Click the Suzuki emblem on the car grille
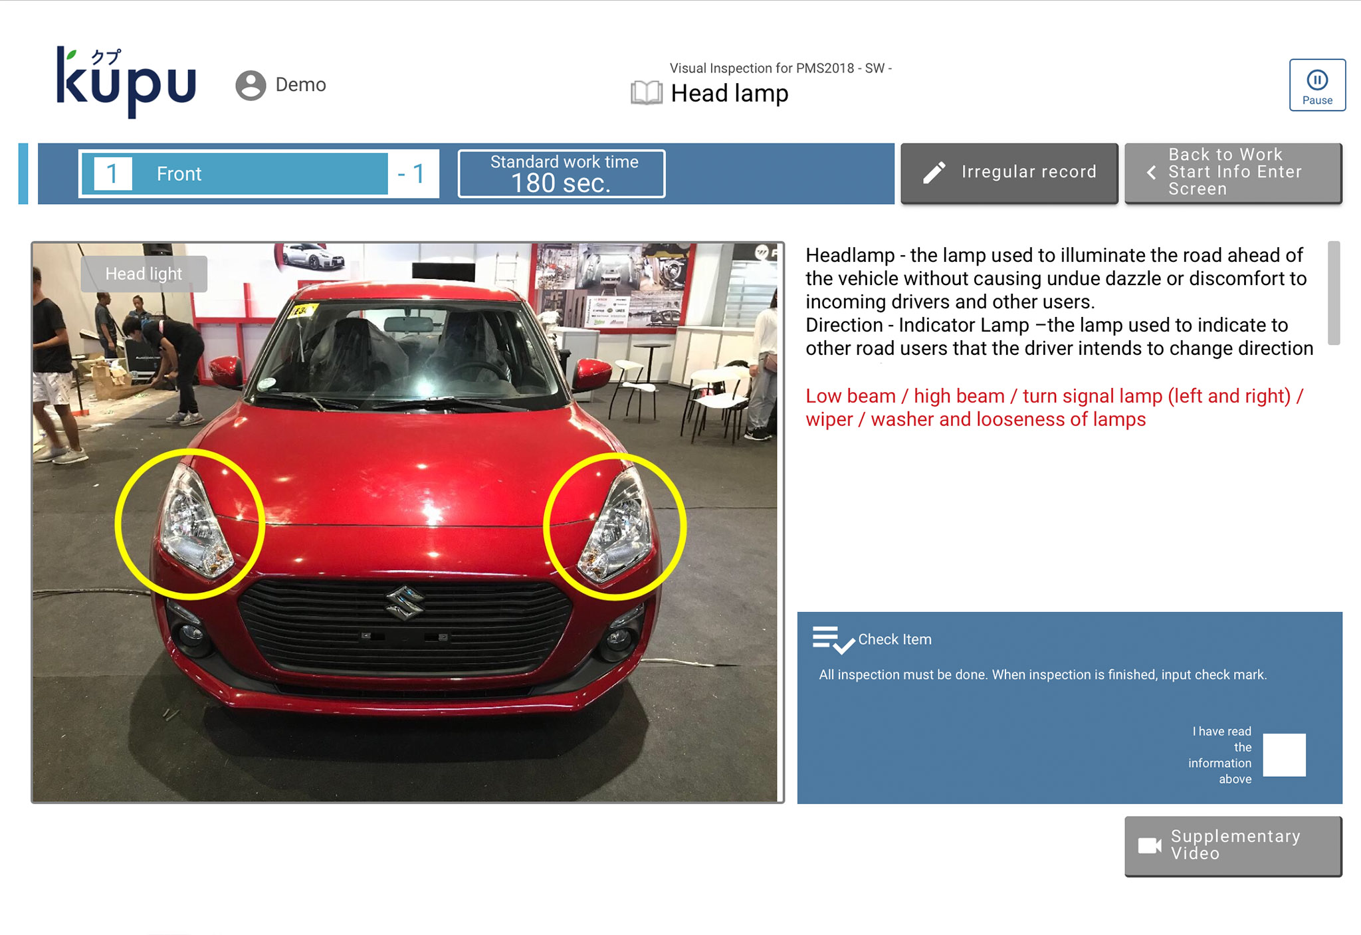The height and width of the screenshot is (935, 1361). point(404,603)
